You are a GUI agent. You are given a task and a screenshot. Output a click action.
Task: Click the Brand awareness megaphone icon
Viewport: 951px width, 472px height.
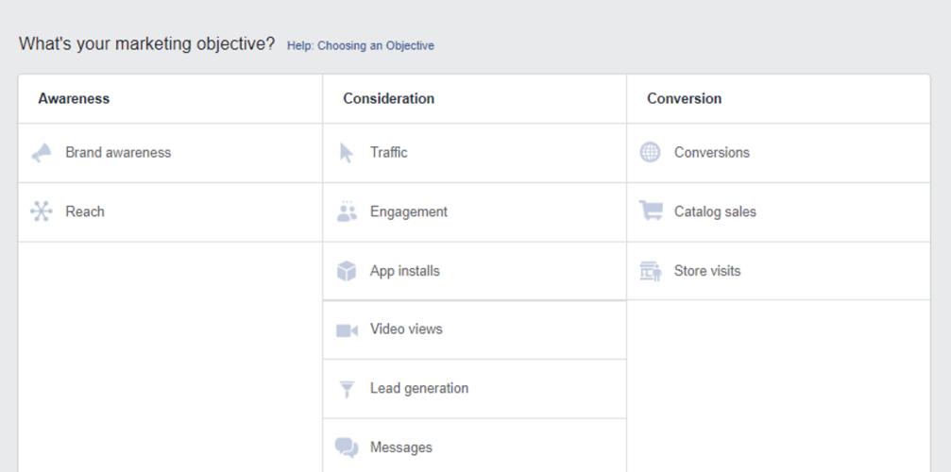[42, 153]
